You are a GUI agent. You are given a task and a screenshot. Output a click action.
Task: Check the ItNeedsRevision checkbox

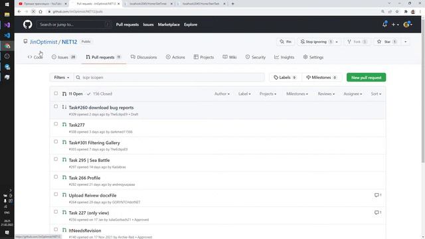(x=56, y=230)
